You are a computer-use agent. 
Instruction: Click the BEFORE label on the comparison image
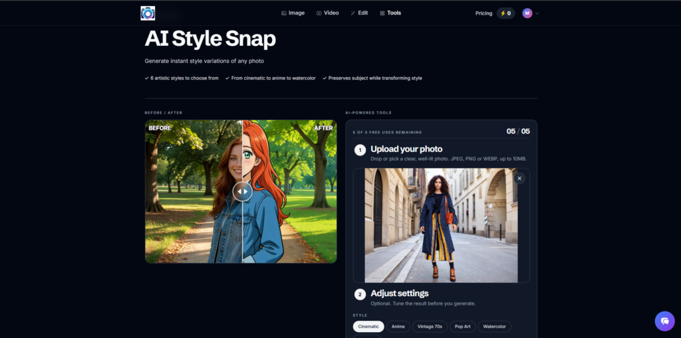coord(160,128)
